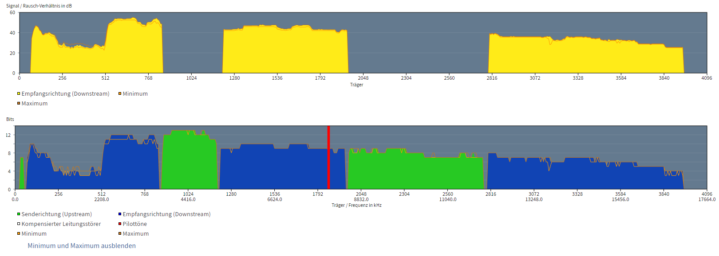Click the '4416.0' frequency value

188,199
